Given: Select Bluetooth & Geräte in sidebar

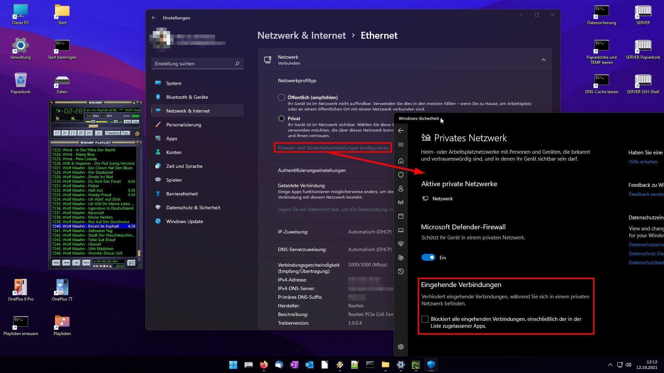Looking at the screenshot, I should click(x=187, y=97).
